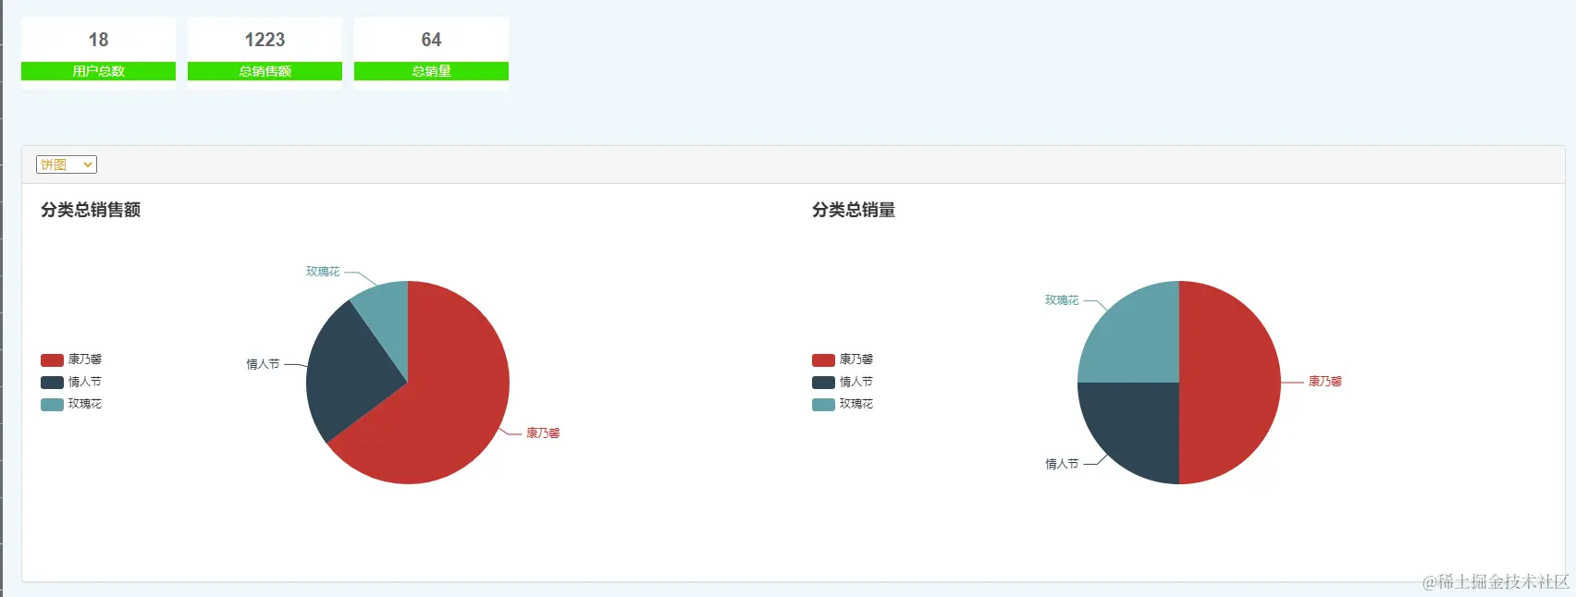
Task: Click the 64 total volume value
Action: (x=431, y=40)
